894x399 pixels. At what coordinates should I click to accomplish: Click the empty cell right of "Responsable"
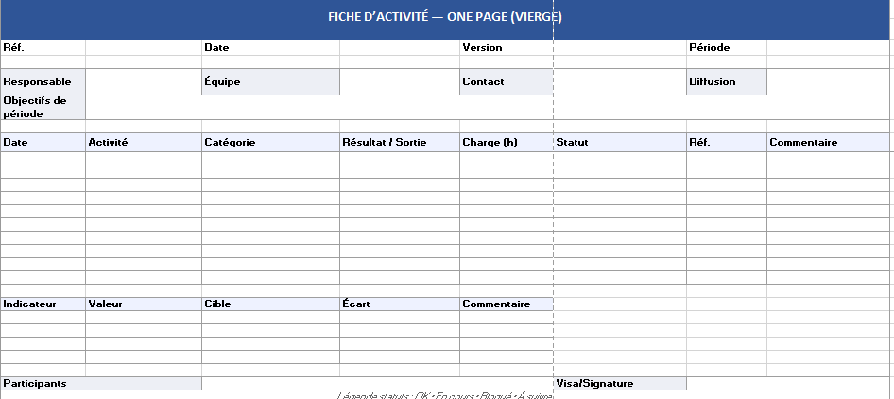143,82
